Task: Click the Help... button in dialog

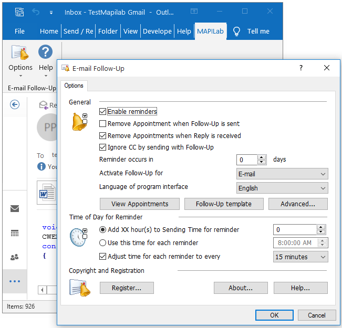Action: pos(300,288)
